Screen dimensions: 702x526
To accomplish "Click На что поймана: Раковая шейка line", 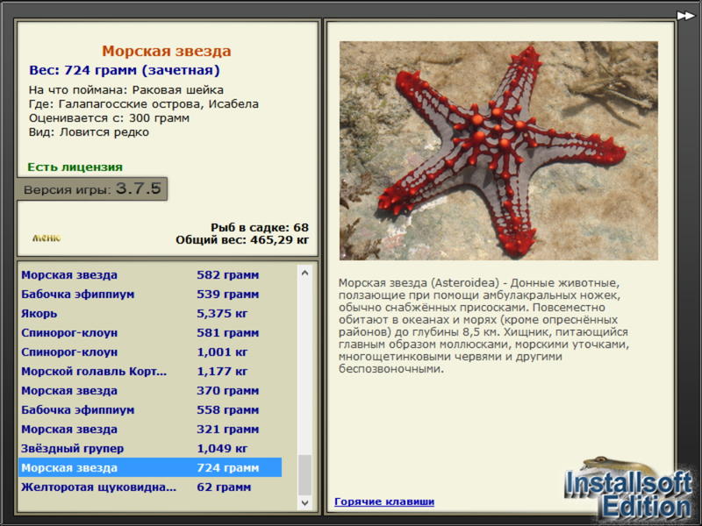I will (x=126, y=90).
